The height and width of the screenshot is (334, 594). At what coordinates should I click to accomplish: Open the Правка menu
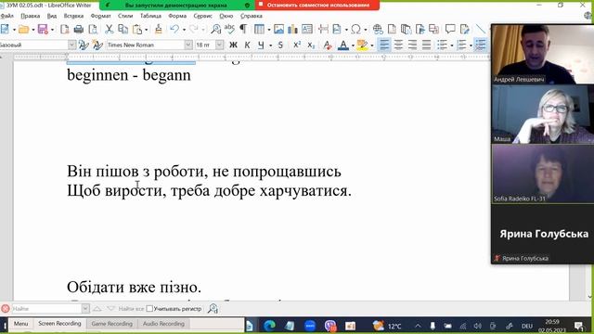[31, 16]
